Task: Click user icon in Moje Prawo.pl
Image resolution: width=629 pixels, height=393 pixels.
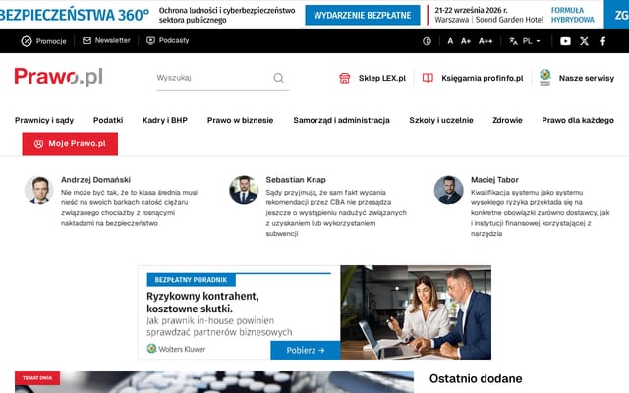Action: 38,144
